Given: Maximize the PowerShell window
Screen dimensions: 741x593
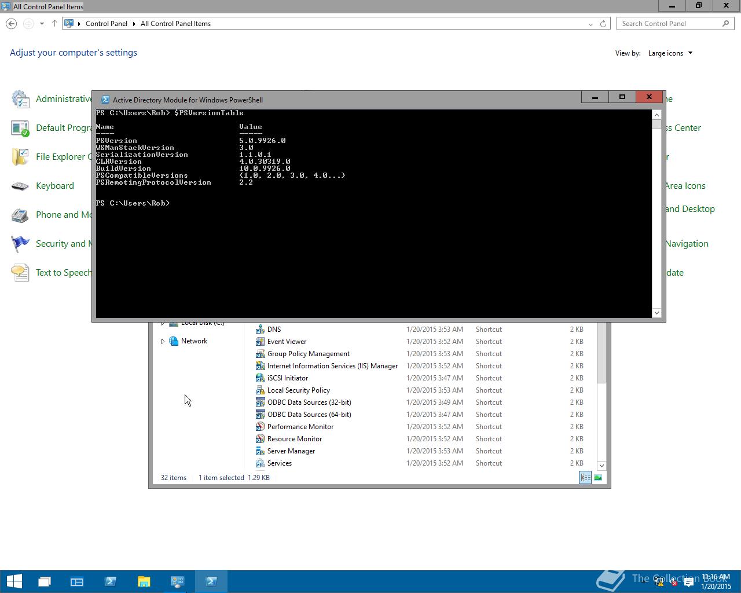Looking at the screenshot, I should pyautogui.click(x=622, y=97).
